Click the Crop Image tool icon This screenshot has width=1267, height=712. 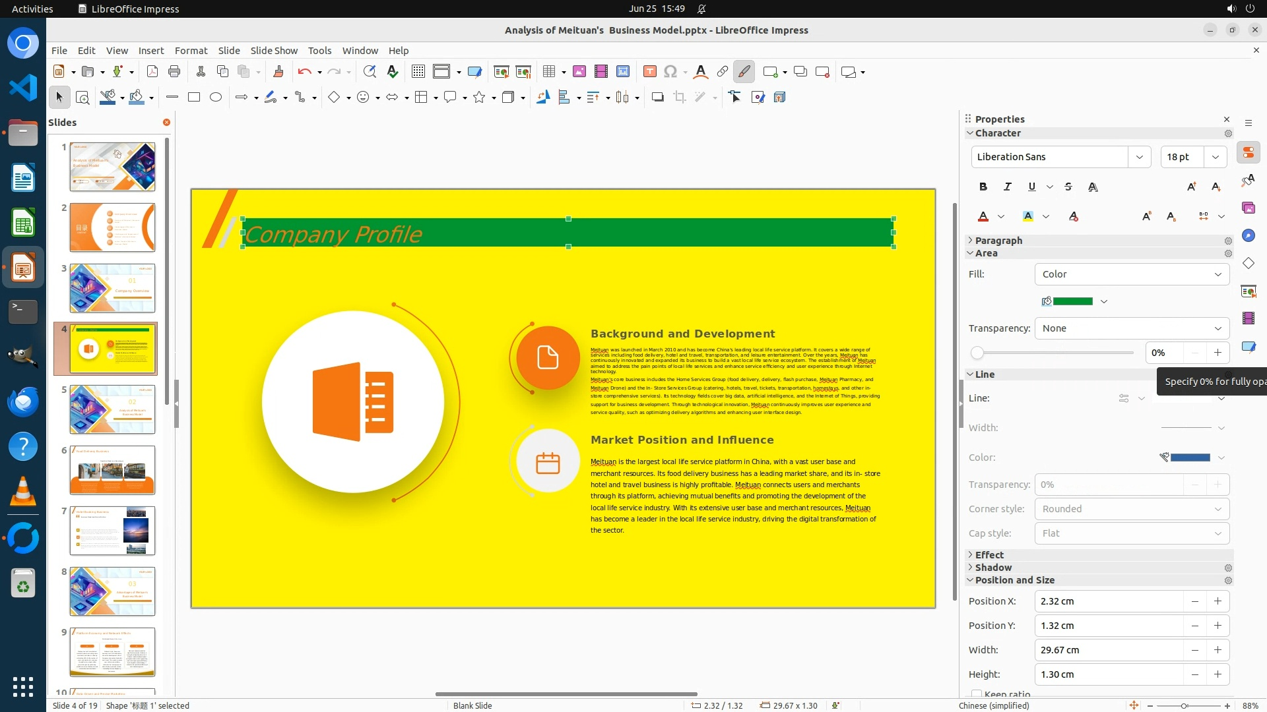coord(679,98)
